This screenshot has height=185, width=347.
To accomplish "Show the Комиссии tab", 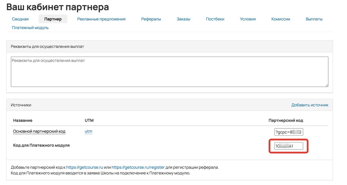I will [280, 19].
